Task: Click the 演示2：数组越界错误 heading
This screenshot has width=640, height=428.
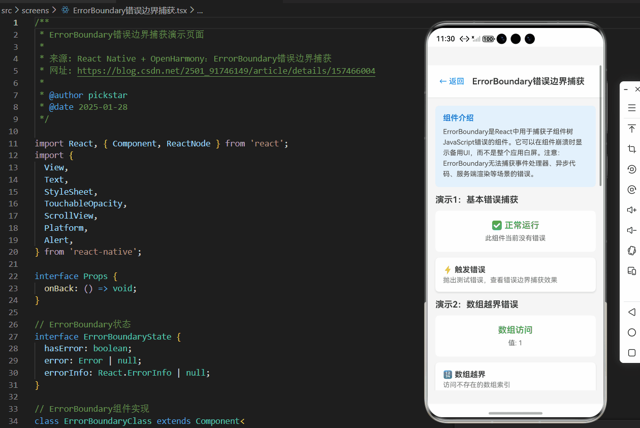Action: pyautogui.click(x=477, y=304)
